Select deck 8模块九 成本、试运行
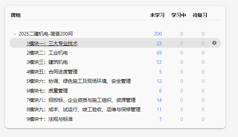Viewport: 238px width, 137px height. (84, 109)
